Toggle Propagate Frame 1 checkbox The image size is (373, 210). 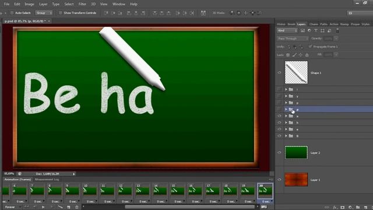tap(310, 47)
